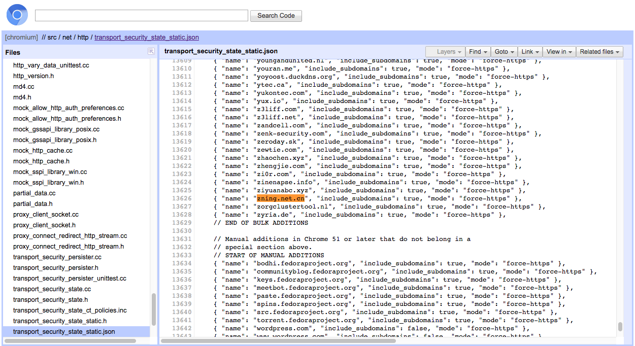Click the "// START OF MANUAL ADDITIONS" comment

coord(269,255)
